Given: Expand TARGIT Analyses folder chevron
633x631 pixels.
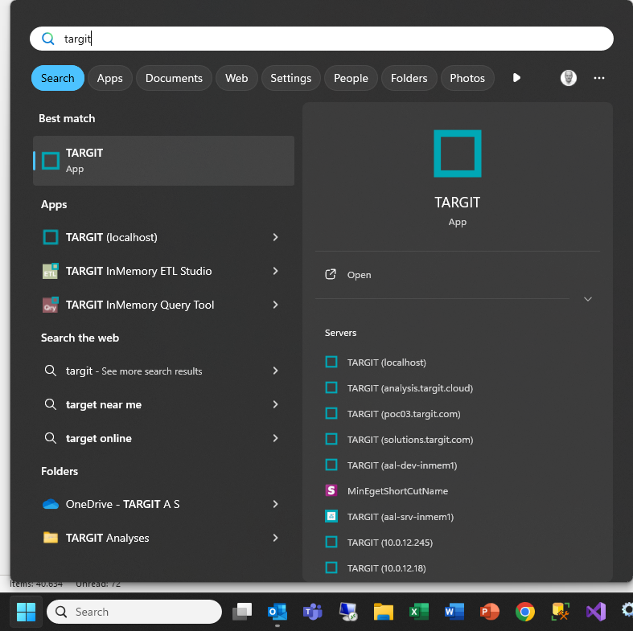Looking at the screenshot, I should tap(275, 538).
